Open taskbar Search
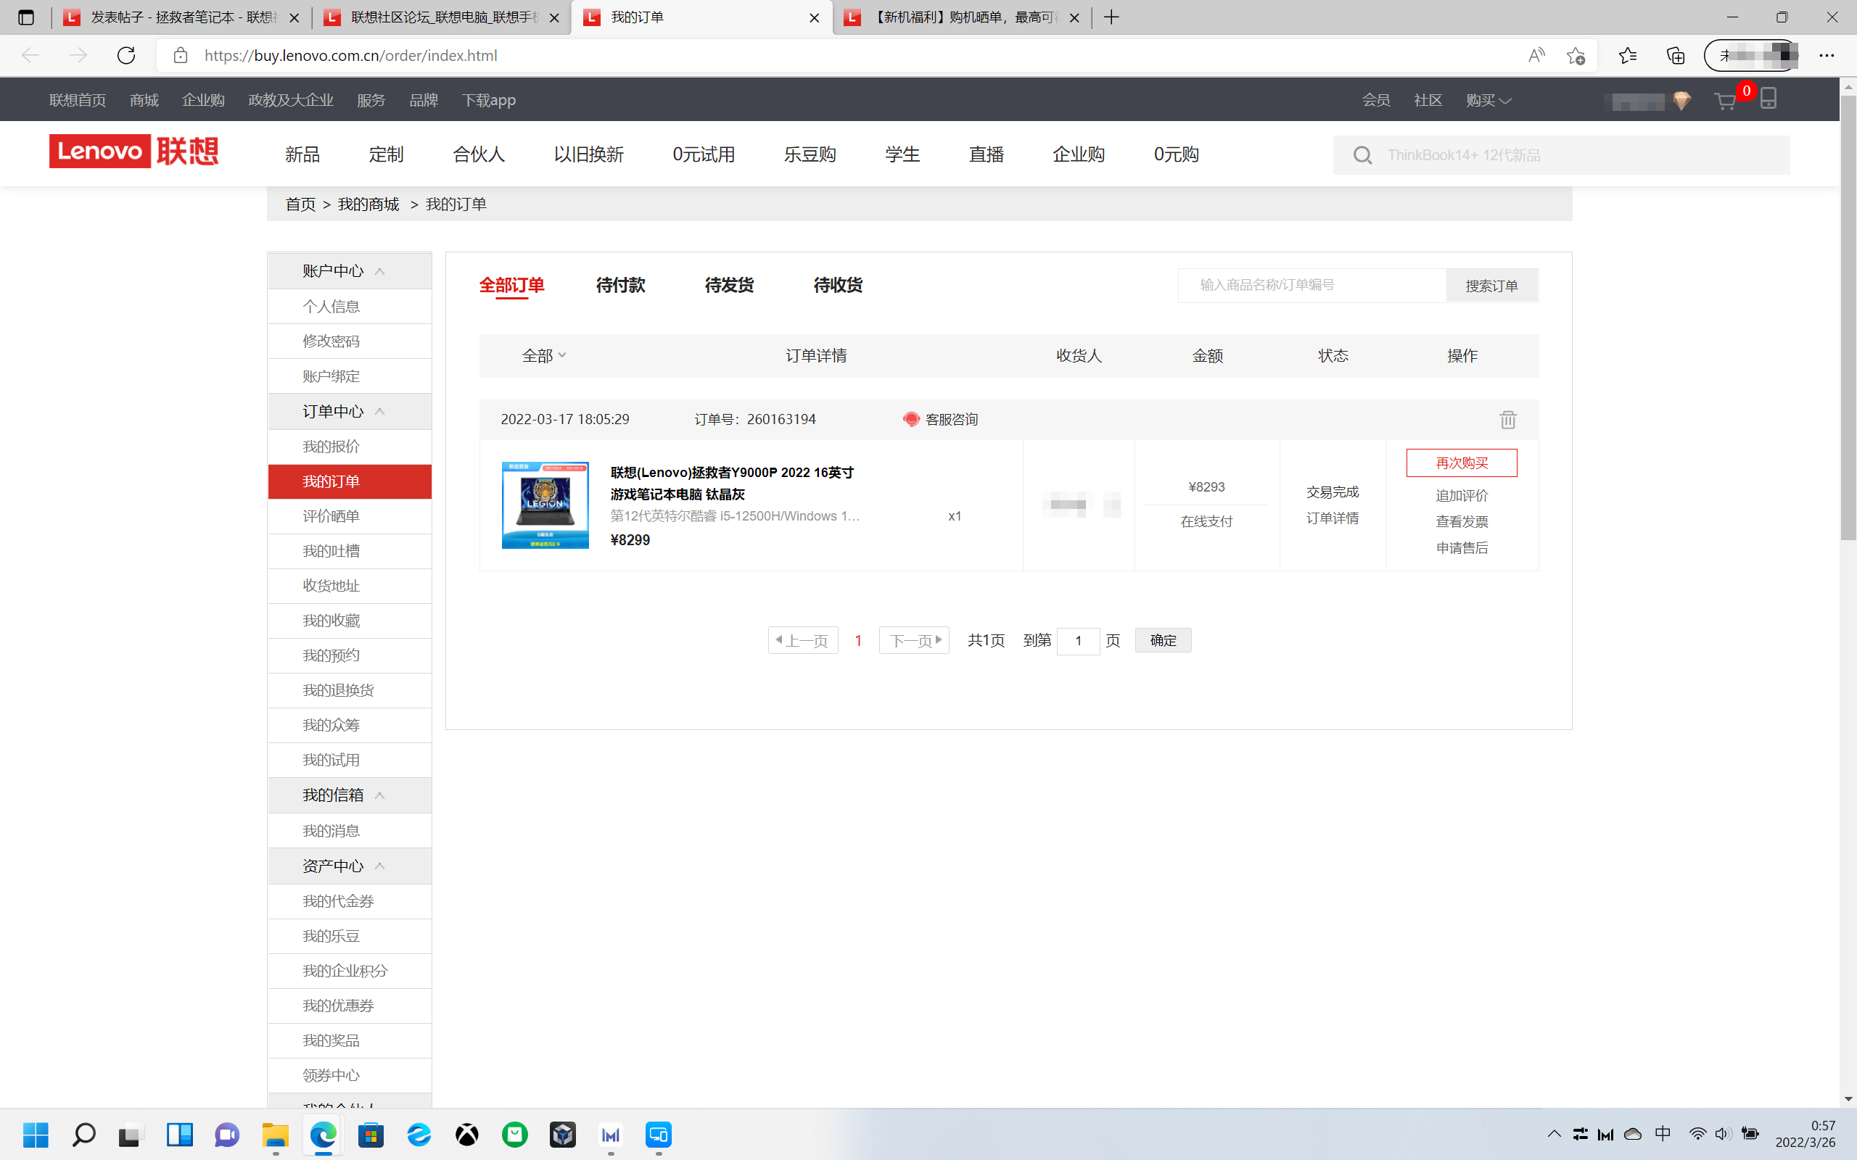The image size is (1857, 1160). click(83, 1134)
